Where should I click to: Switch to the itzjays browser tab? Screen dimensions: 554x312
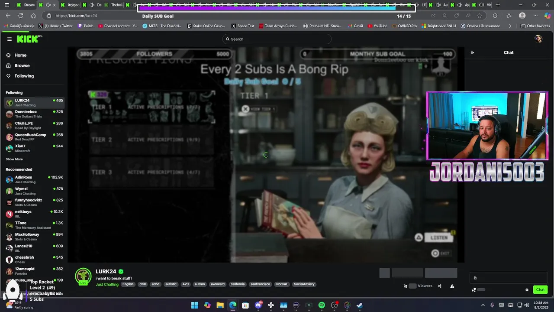click(x=69, y=5)
